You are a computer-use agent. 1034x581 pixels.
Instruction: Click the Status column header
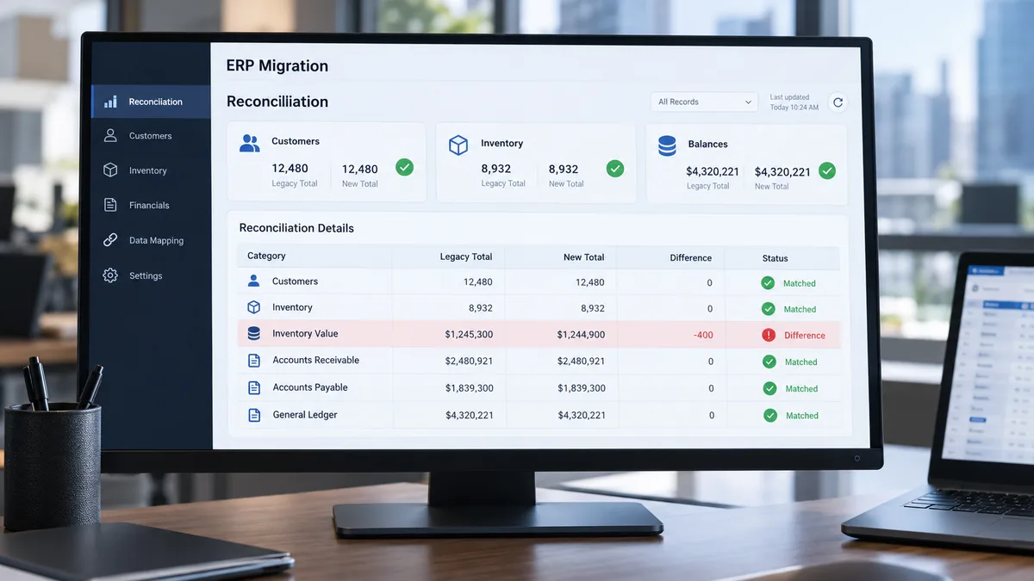point(775,258)
